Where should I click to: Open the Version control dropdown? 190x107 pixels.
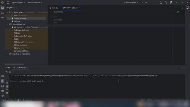pyautogui.click(x=35, y=3)
